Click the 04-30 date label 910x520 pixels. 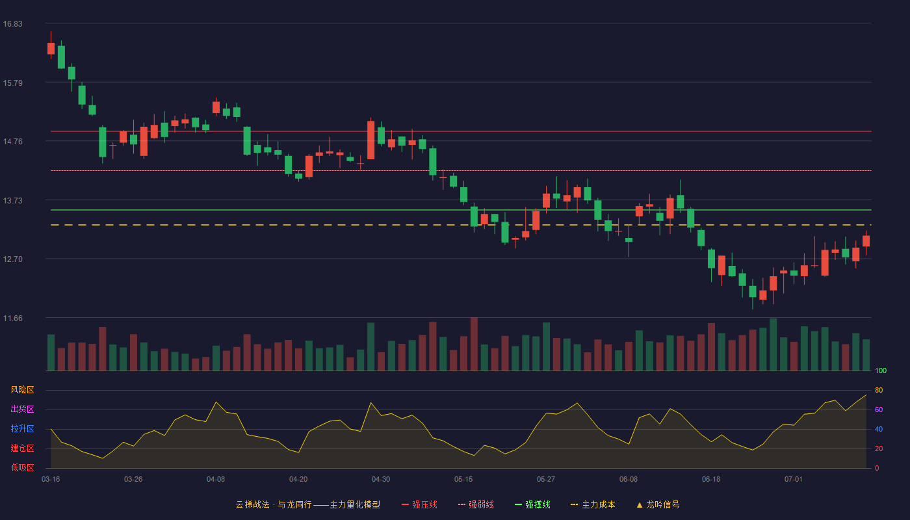[x=381, y=479]
